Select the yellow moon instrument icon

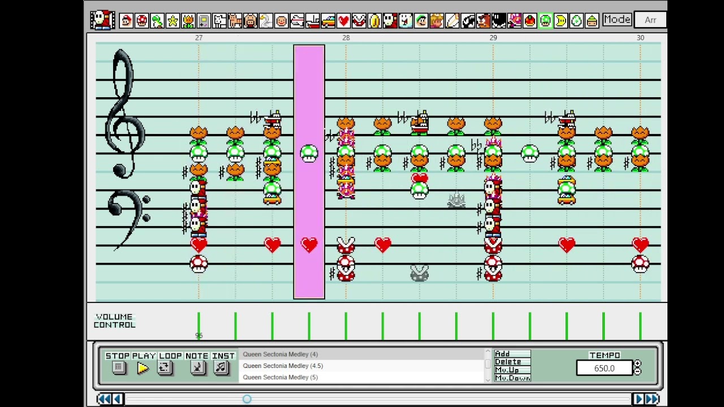561,20
